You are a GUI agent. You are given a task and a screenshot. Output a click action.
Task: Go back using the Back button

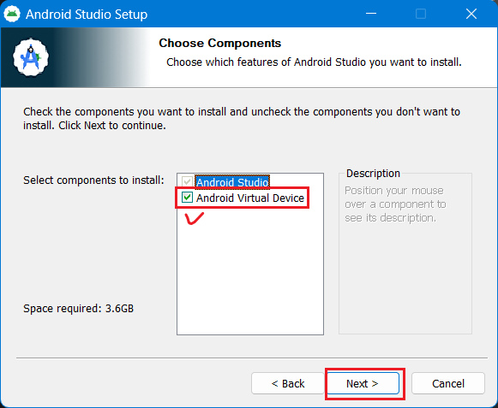point(288,383)
